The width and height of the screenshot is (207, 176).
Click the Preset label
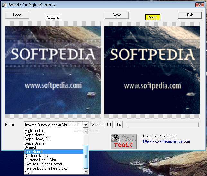pyautogui.click(x=10, y=125)
